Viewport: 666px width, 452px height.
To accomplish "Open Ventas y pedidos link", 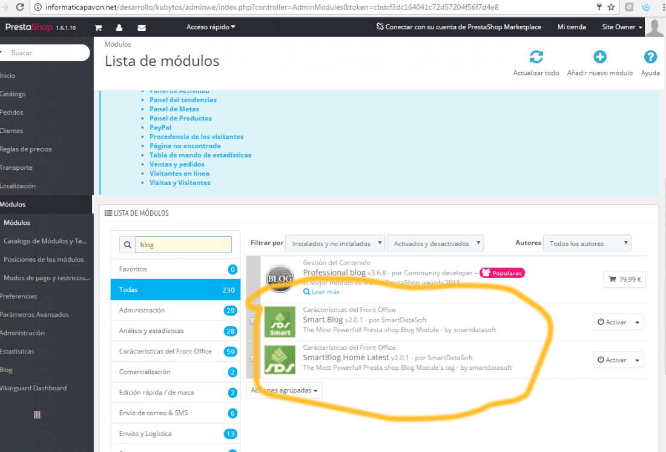I will pos(177,164).
